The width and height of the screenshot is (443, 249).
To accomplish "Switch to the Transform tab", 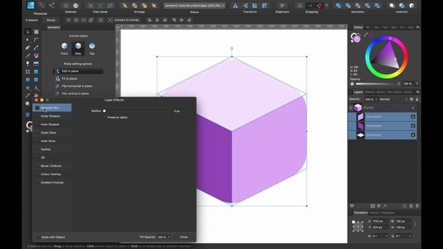I will pos(361,213).
